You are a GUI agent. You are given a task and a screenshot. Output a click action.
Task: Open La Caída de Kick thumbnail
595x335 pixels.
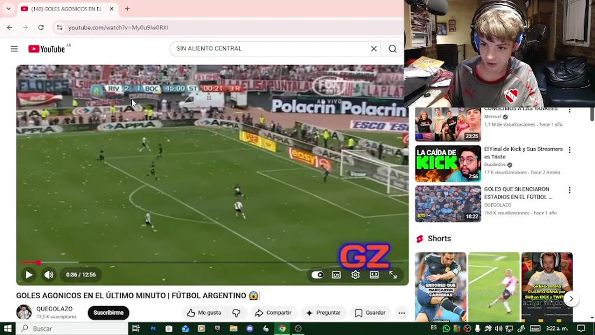click(448, 163)
